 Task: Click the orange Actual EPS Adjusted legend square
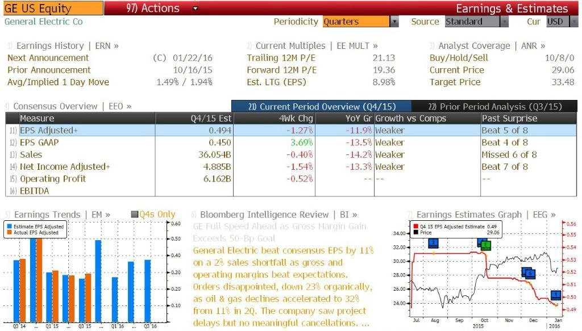pyautogui.click(x=9, y=232)
